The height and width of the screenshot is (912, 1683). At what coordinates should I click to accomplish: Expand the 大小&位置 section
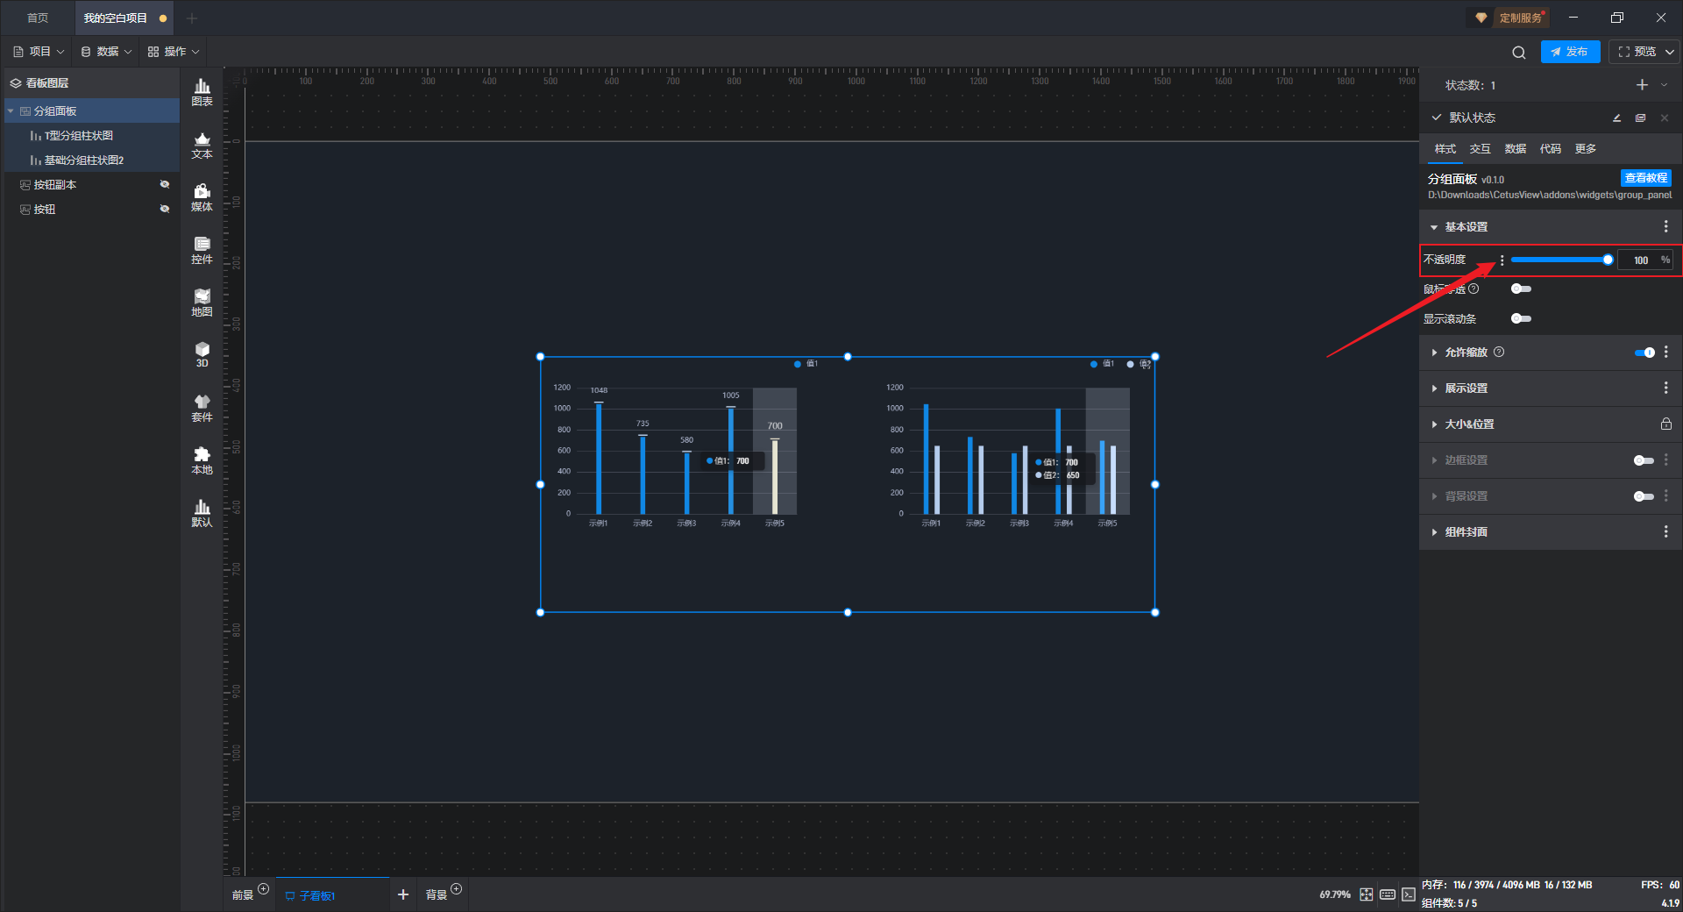point(1469,424)
